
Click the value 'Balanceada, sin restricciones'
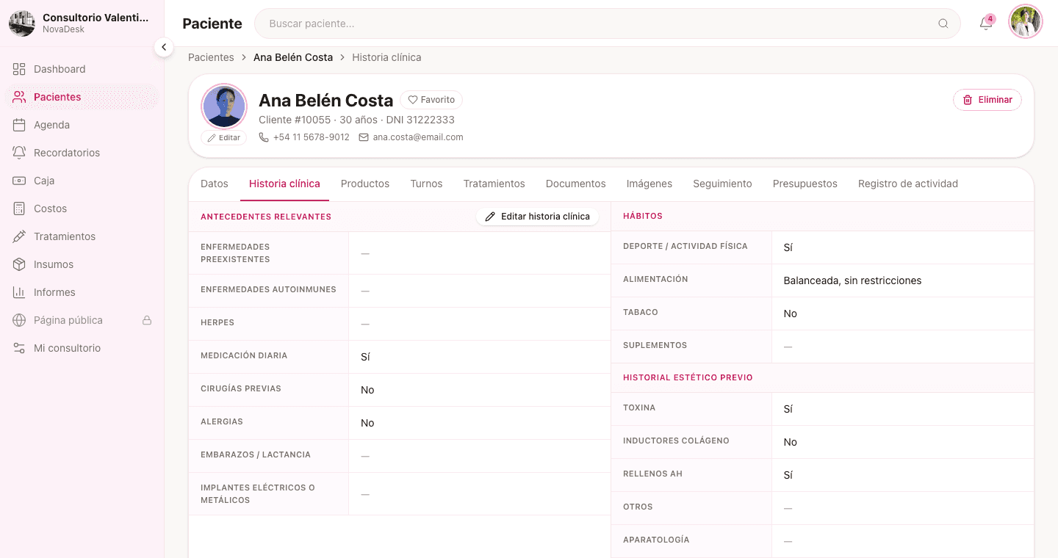coord(852,280)
